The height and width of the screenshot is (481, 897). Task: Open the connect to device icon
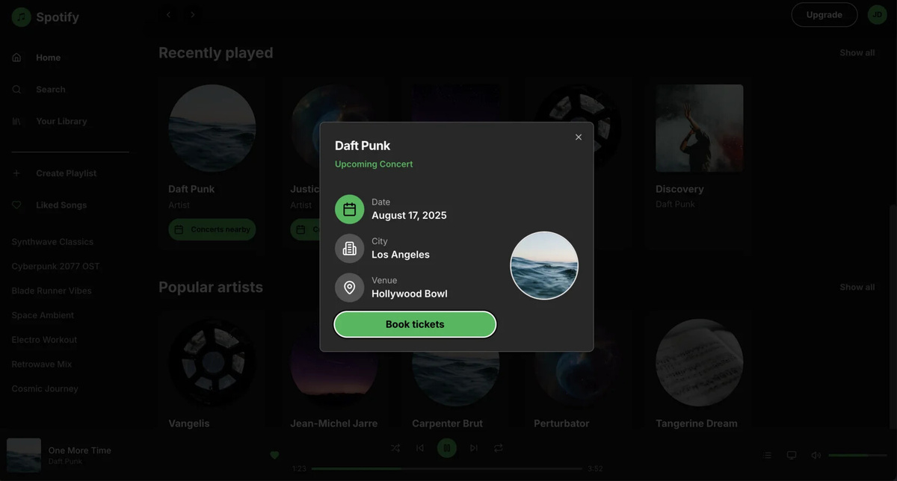(792, 456)
